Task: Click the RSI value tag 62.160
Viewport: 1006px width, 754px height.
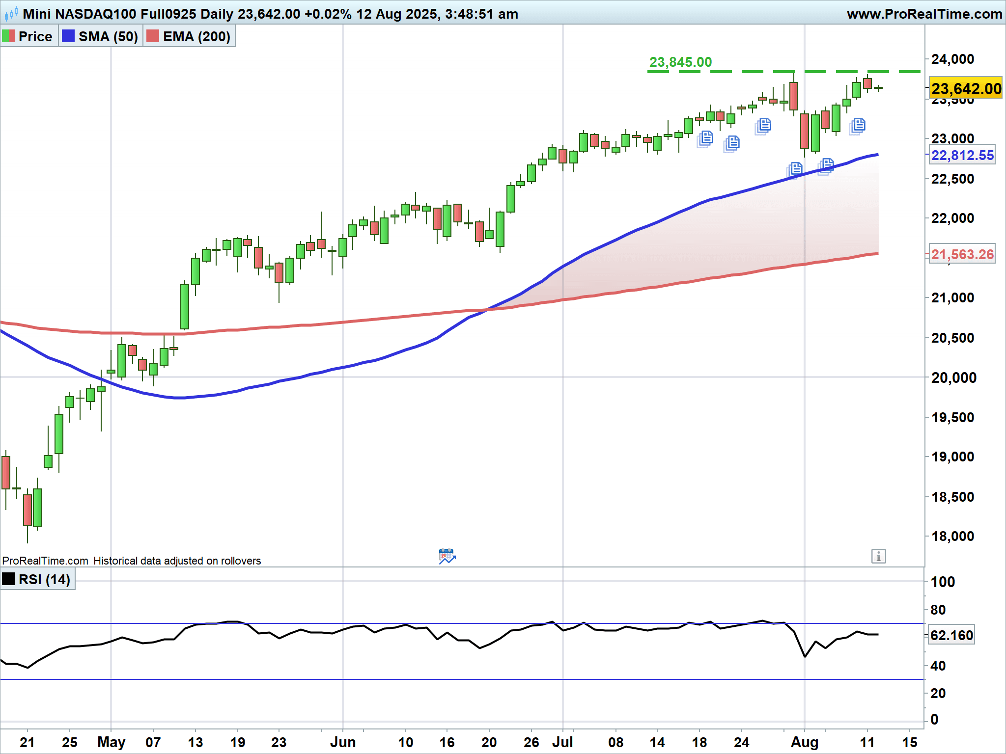Action: pos(951,635)
